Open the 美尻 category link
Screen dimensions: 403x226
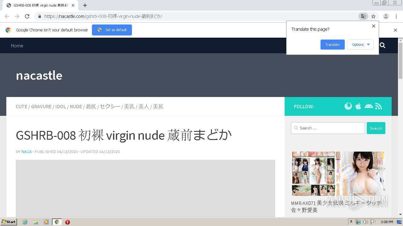tap(158, 106)
